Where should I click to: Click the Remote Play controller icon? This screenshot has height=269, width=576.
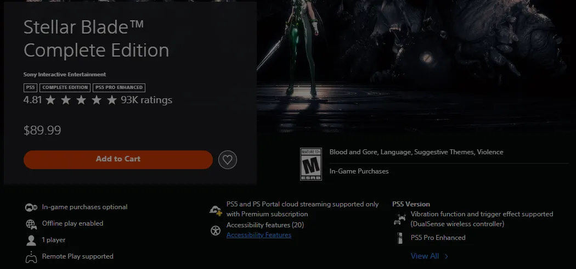[31, 257]
